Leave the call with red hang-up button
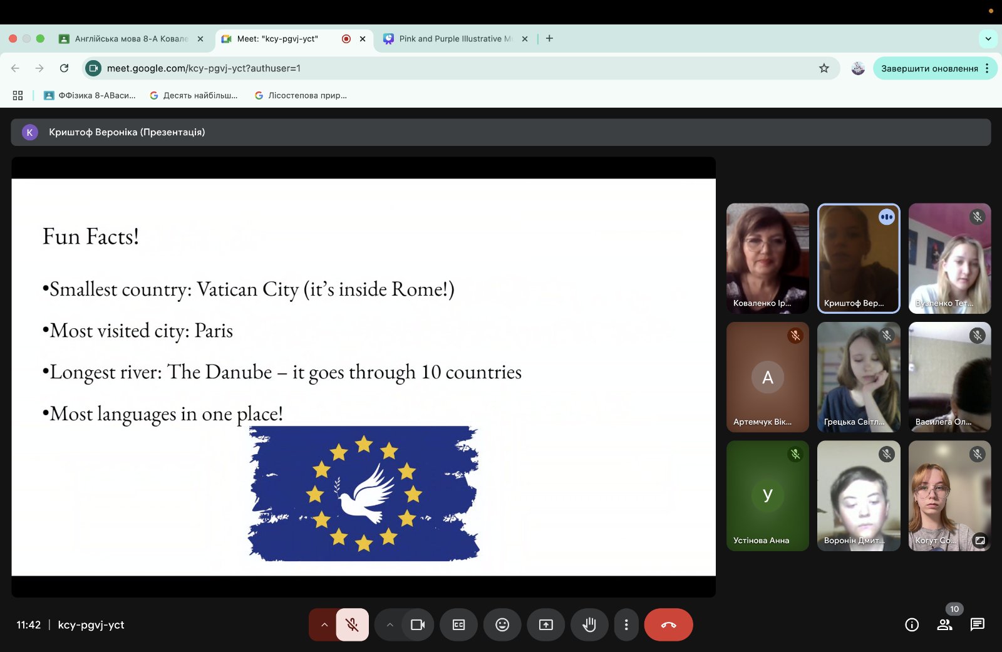1002x652 pixels. [x=668, y=624]
